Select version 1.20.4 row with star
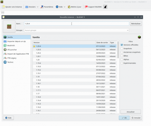Viewport: 151px width, 126px height. click(x=75, y=46)
